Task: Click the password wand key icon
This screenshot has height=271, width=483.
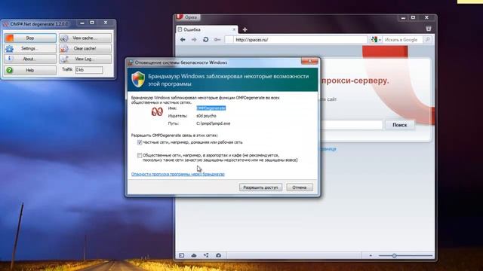Action: point(217,40)
